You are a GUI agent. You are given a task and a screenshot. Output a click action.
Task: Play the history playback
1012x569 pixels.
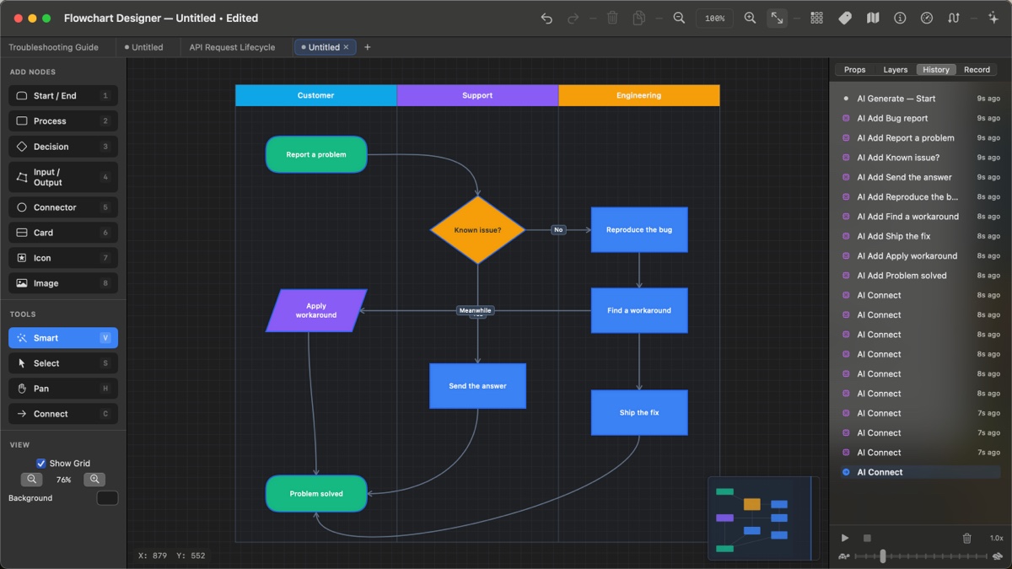[845, 538]
